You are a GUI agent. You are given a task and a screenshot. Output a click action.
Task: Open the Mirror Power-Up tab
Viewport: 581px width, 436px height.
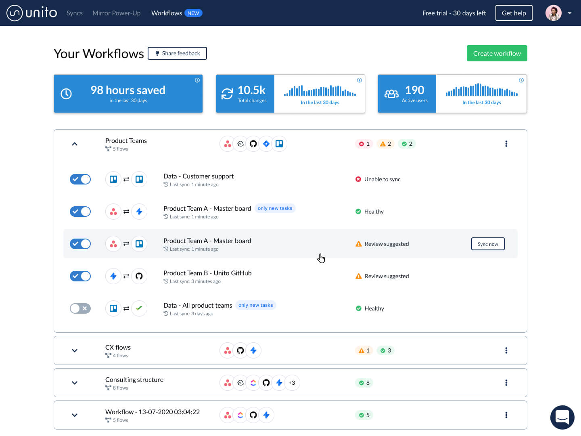(117, 13)
